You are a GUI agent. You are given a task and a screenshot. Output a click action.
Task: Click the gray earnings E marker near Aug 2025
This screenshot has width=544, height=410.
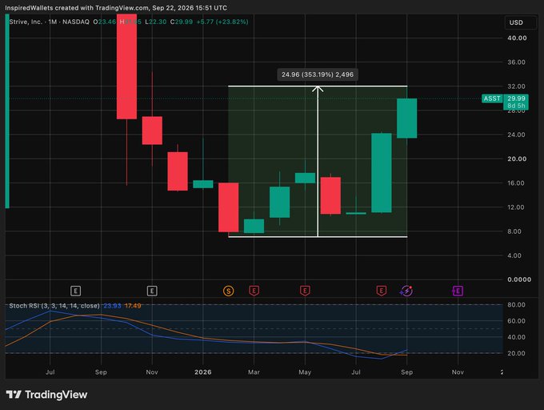(x=76, y=291)
